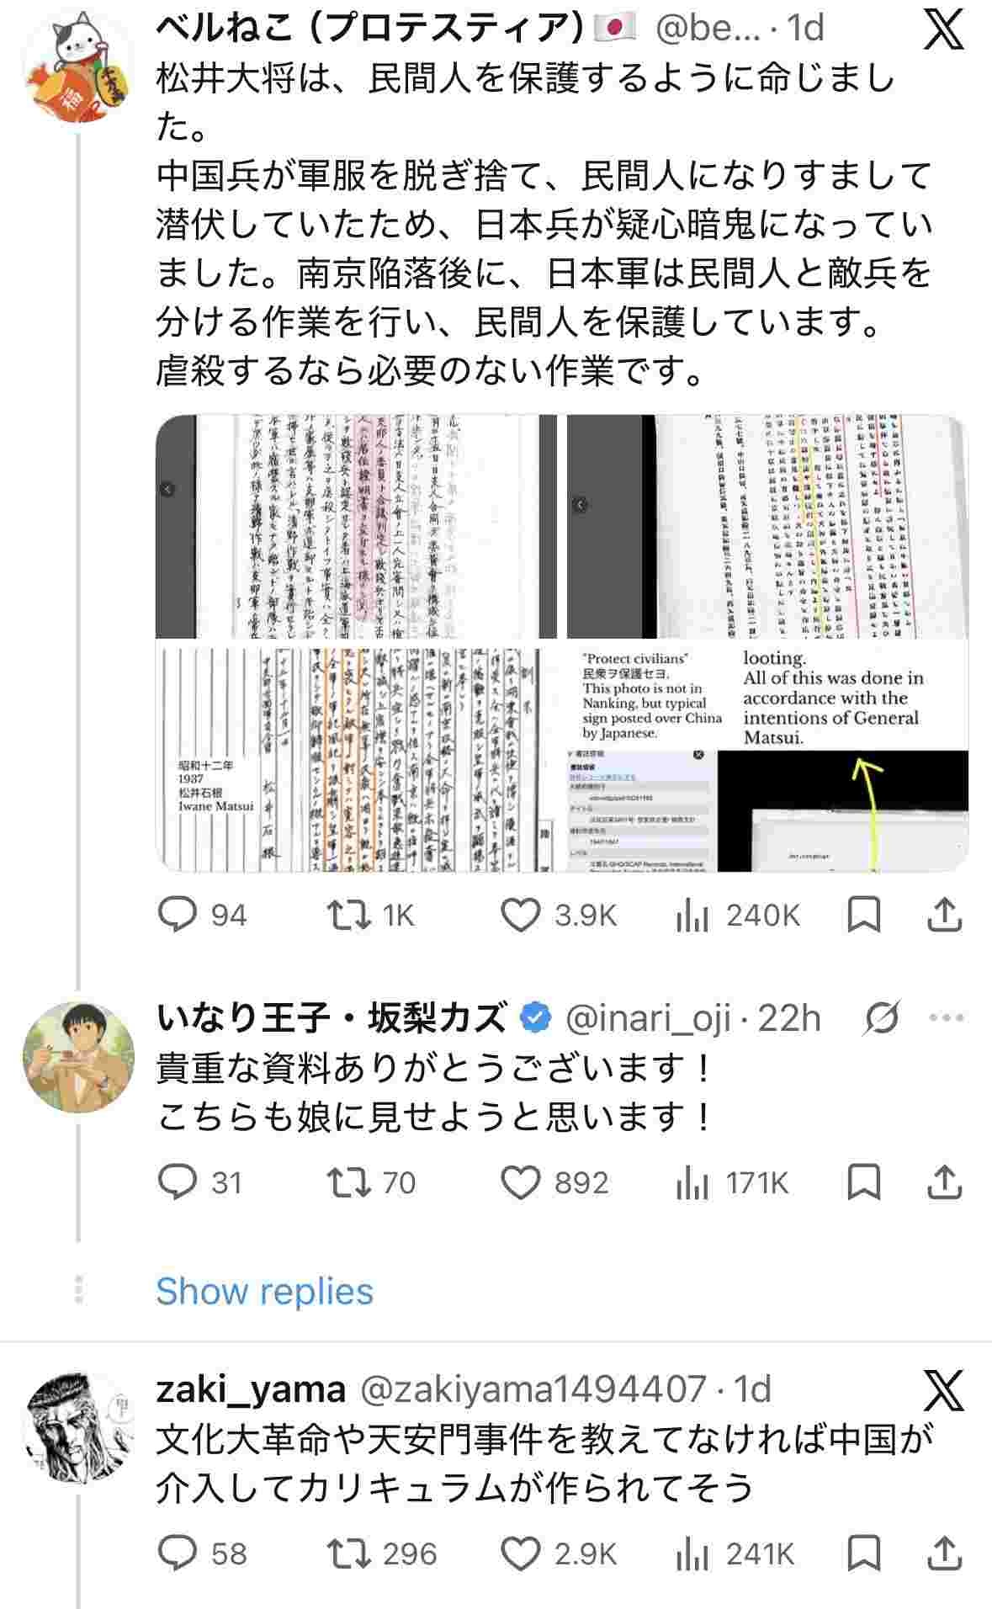Click the three dots beside Show replies
This screenshot has height=1609, width=992.
point(78,1289)
